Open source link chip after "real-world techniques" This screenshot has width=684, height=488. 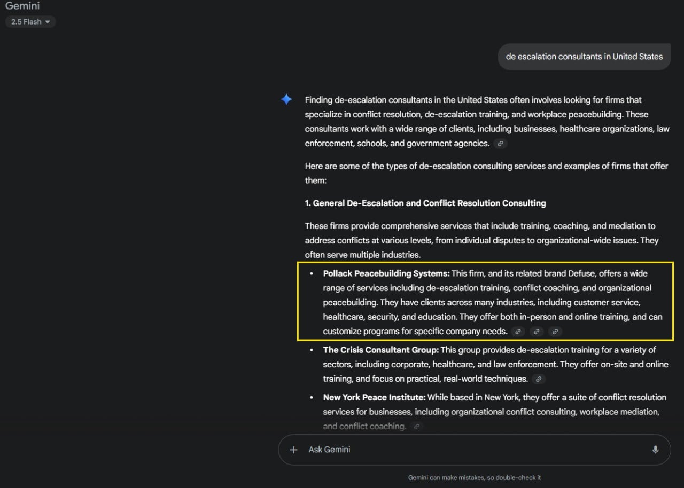(539, 379)
